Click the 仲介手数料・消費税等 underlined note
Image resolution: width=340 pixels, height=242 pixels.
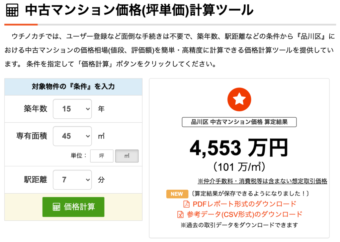click(262, 181)
